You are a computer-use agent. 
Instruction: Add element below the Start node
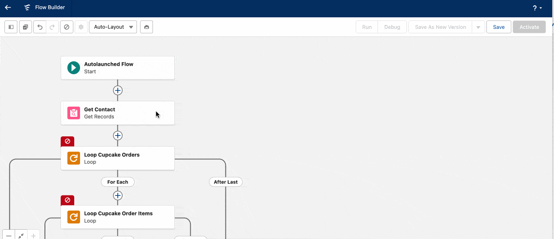[x=117, y=90]
